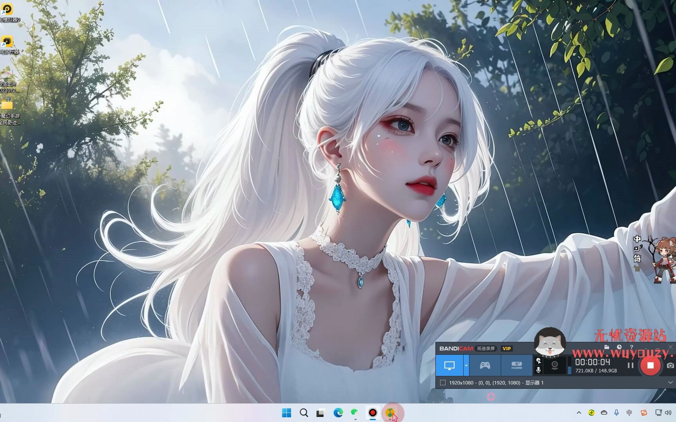
Task: Switch Bandicam to HDMI device recording mode
Action: coord(516,365)
